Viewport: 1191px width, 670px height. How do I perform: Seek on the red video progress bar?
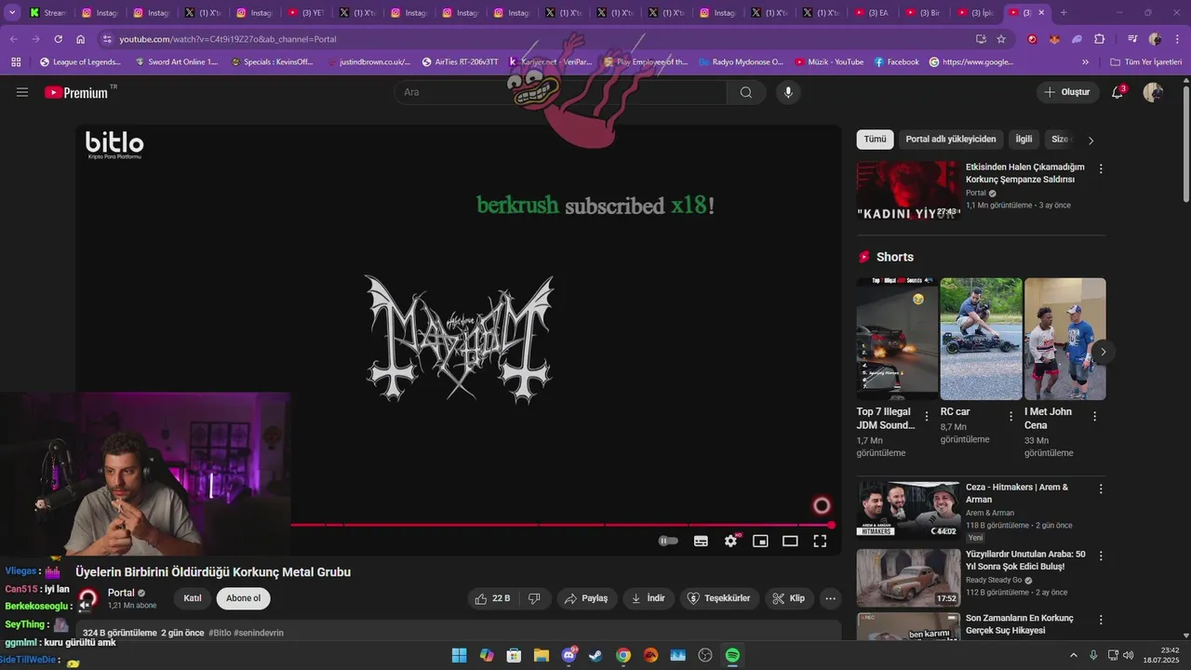point(561,525)
